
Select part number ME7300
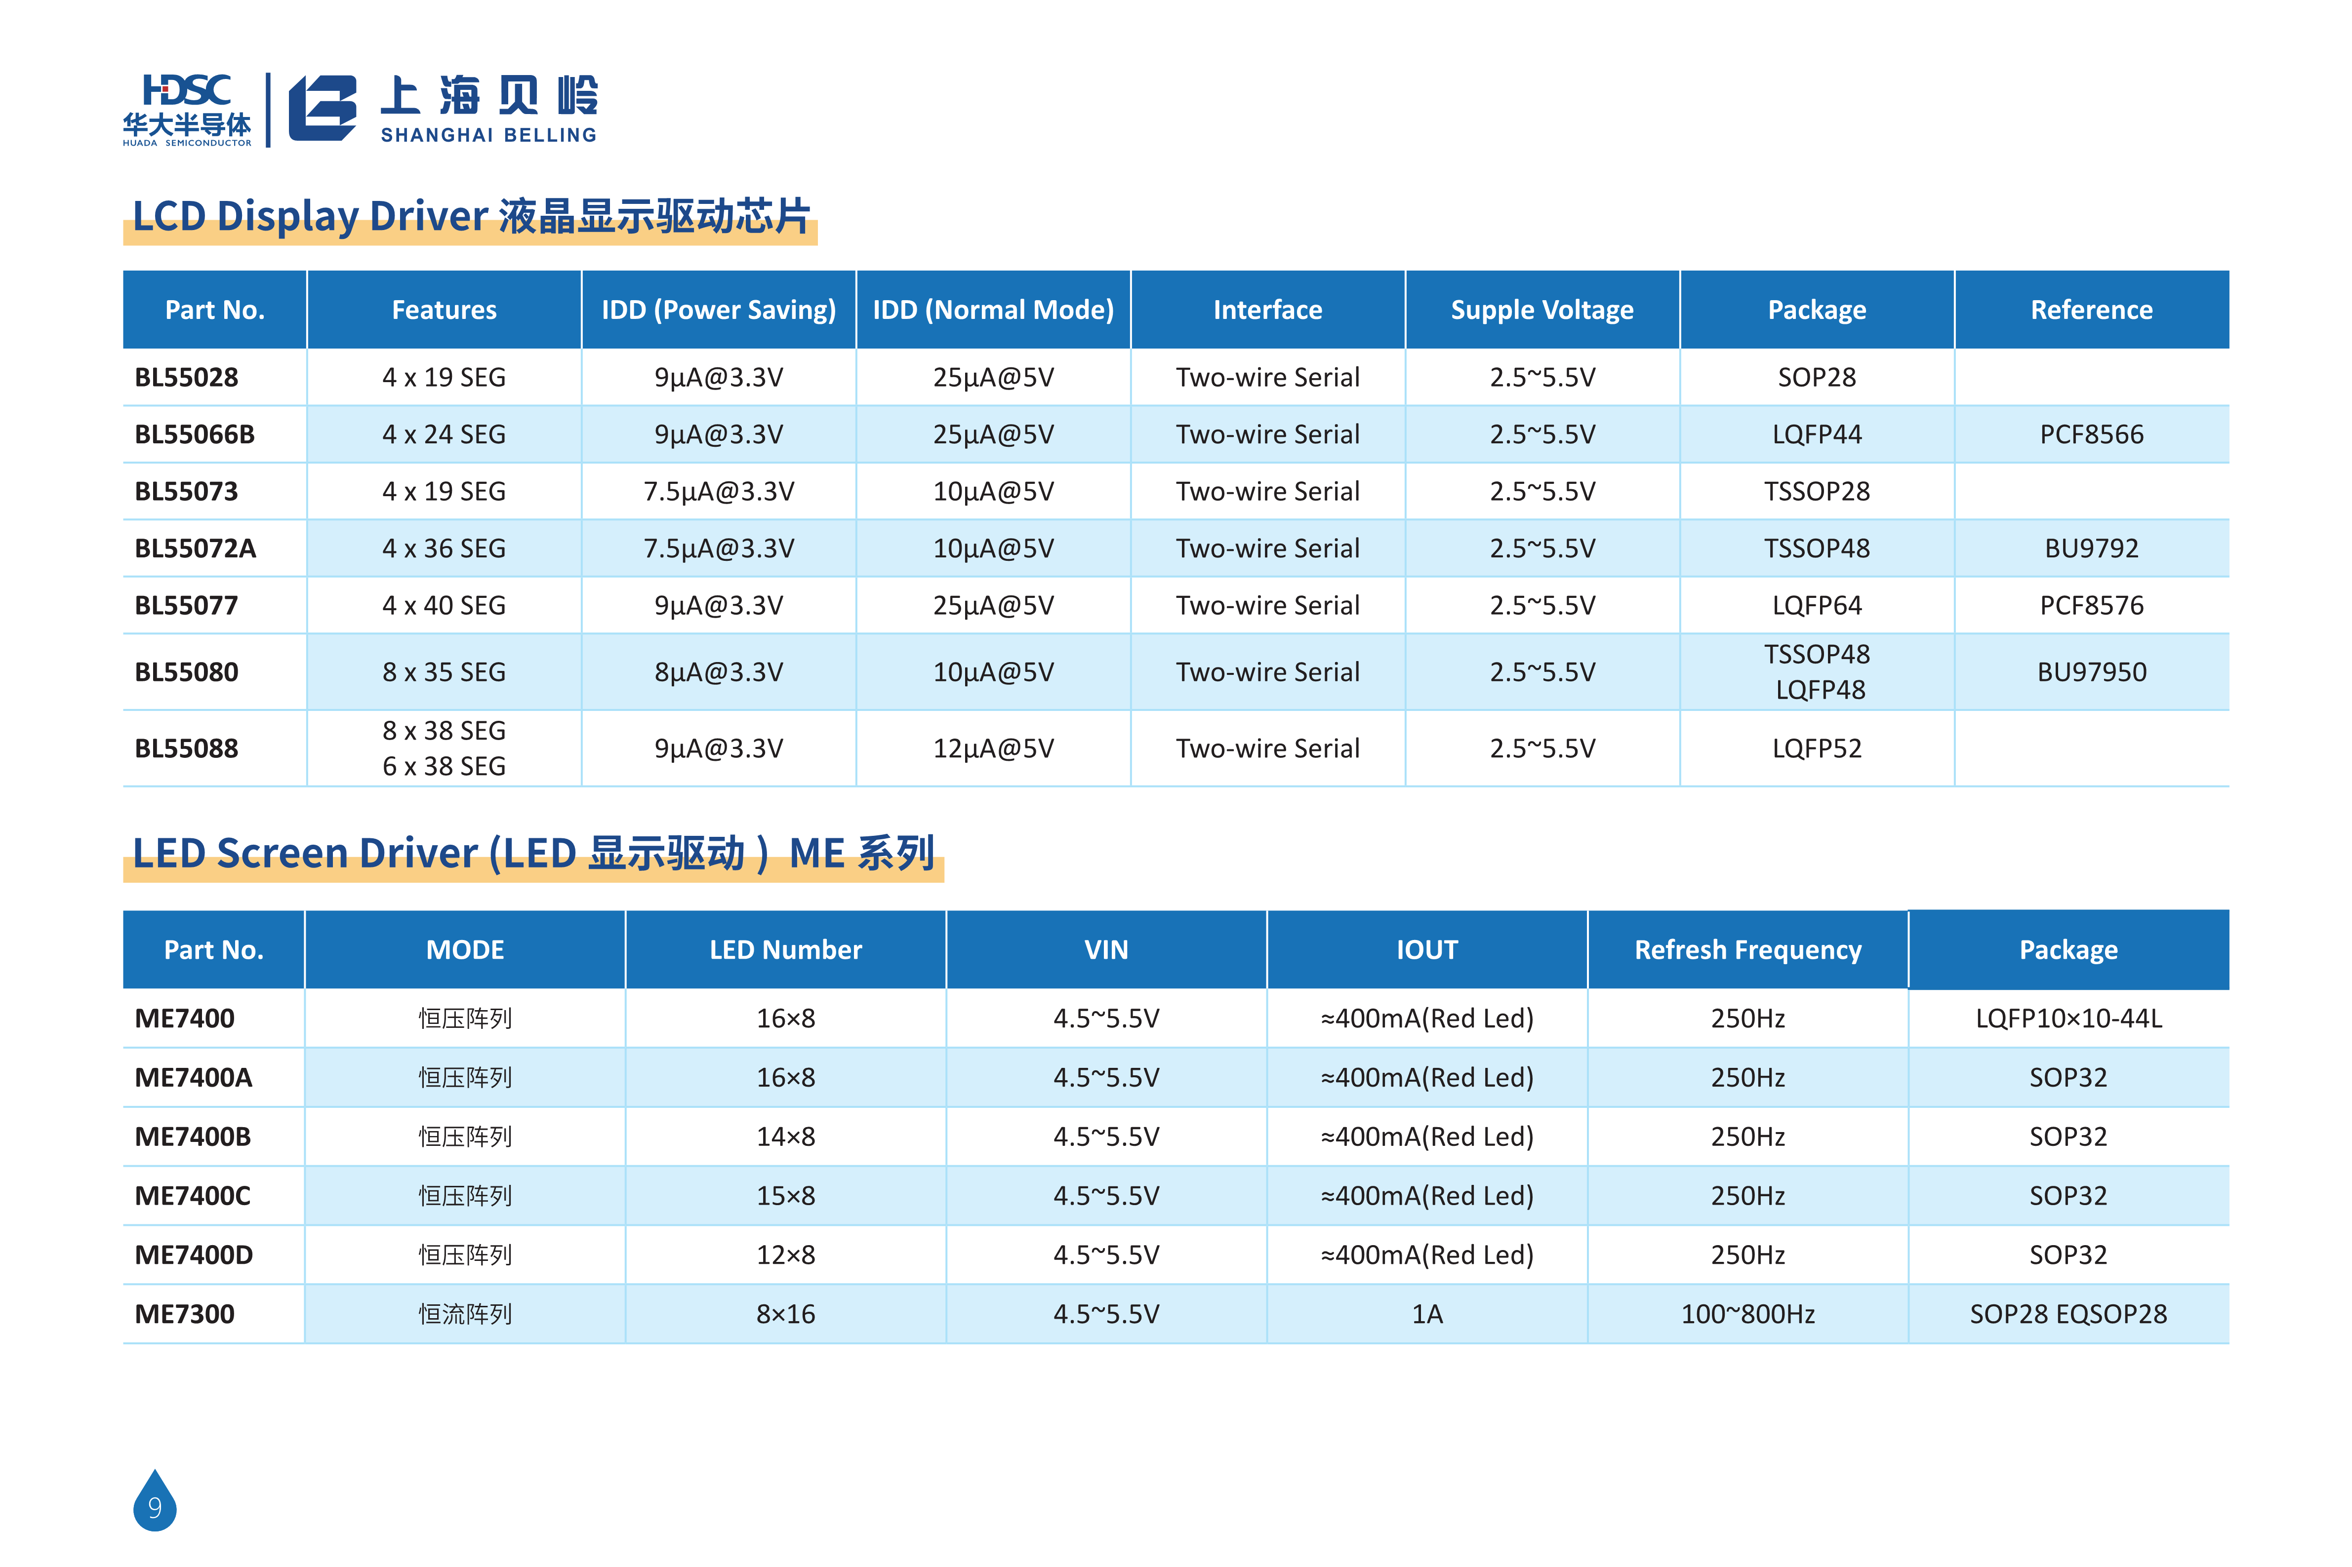(x=185, y=1314)
